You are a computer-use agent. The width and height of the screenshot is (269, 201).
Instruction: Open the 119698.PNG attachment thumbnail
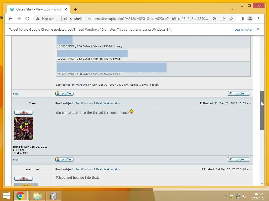click(65, 40)
